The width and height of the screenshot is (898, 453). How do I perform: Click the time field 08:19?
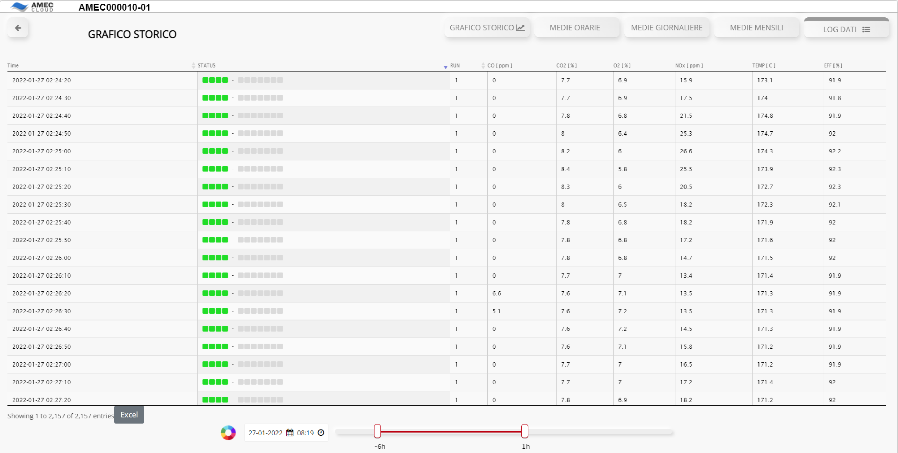(305, 433)
